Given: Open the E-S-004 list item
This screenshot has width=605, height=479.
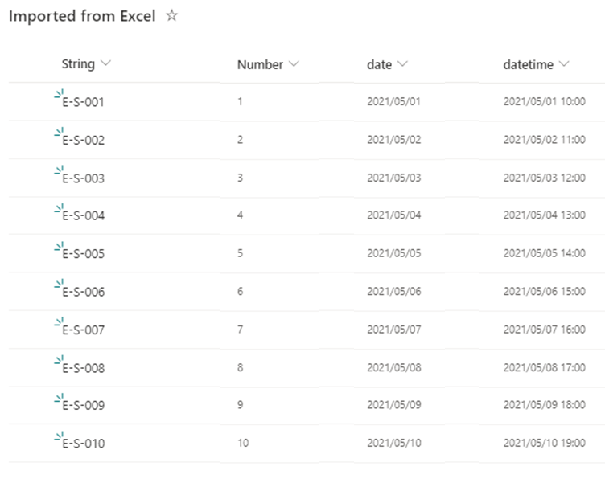Looking at the screenshot, I should pos(84,215).
